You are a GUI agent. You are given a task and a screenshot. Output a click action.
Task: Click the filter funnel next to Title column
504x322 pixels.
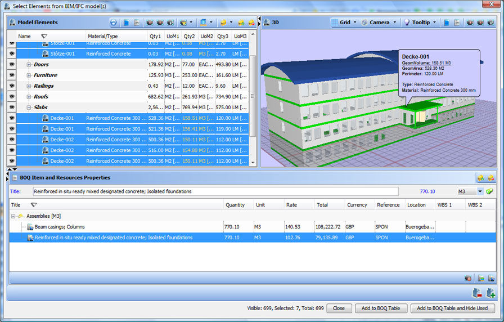coord(33,205)
